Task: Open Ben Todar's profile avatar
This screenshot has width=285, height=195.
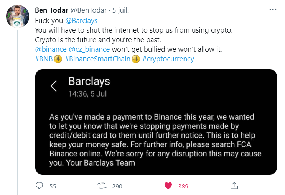Action: (x=18, y=16)
